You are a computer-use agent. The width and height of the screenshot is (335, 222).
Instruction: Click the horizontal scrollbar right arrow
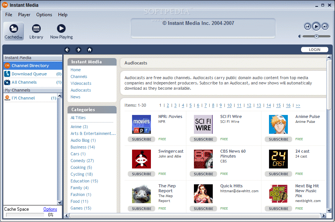pyautogui.click(x=323, y=216)
